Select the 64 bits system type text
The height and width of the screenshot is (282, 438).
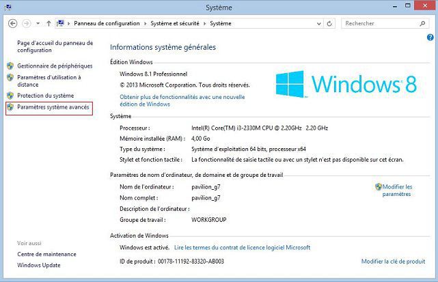(x=249, y=149)
